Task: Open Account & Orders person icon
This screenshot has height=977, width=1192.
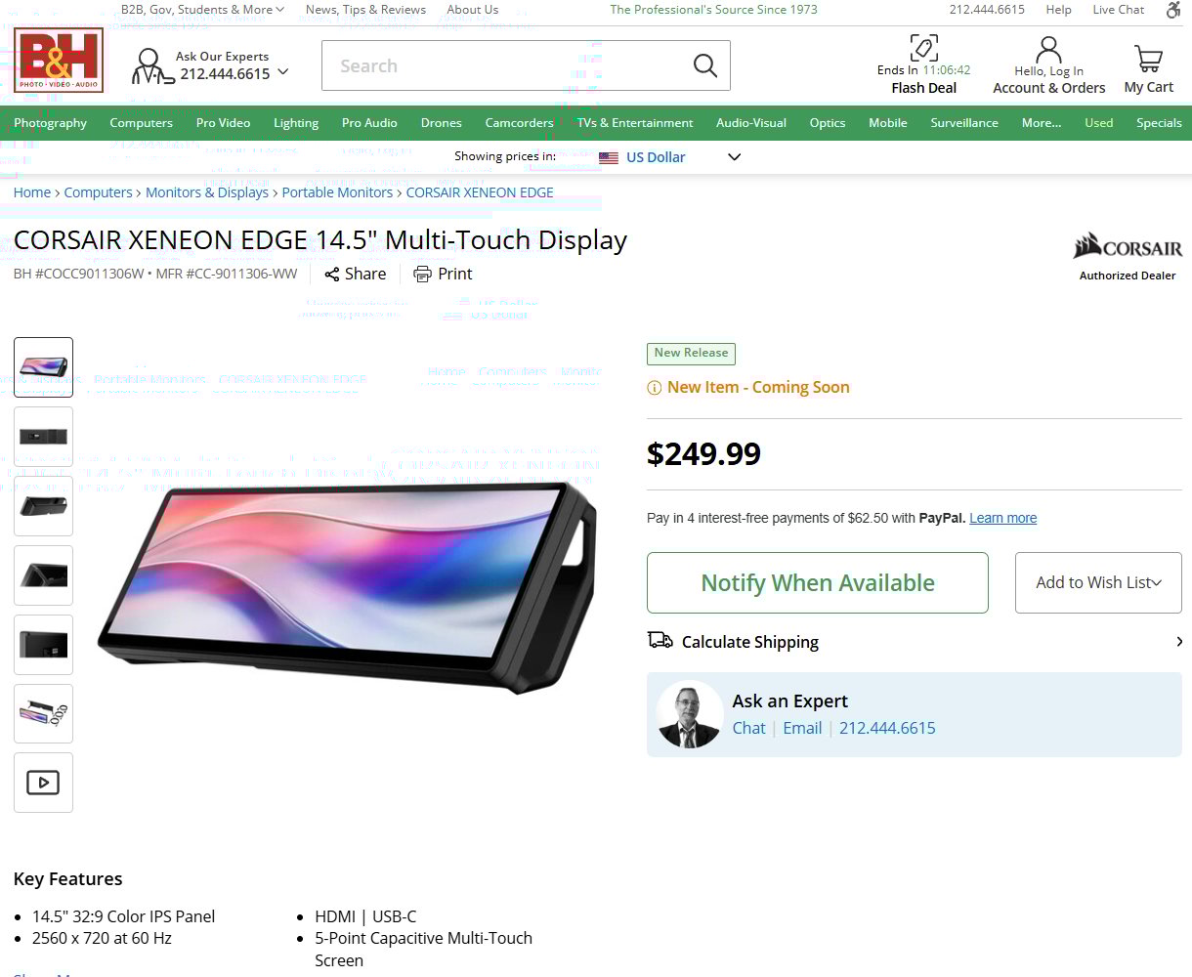Action: (x=1048, y=49)
